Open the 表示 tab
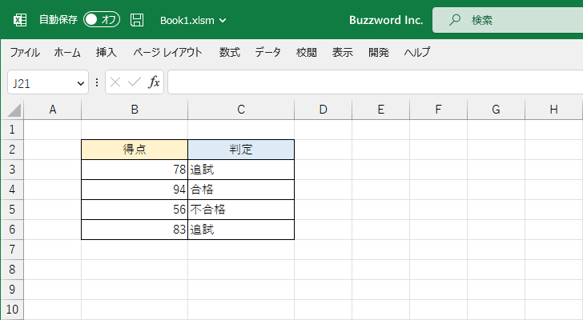Viewport: 583px width, 320px height. pos(343,52)
